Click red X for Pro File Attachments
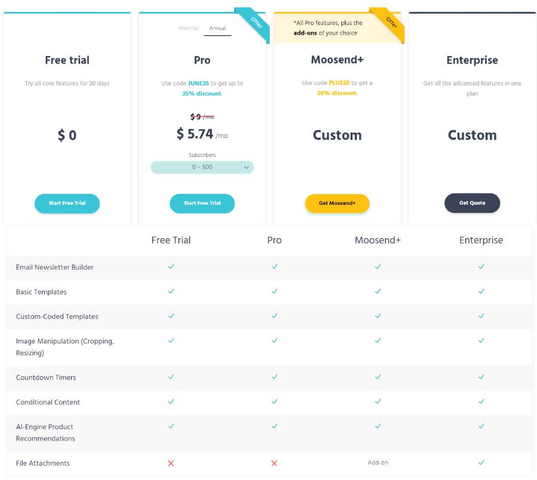The image size is (537, 480). pyautogui.click(x=274, y=463)
